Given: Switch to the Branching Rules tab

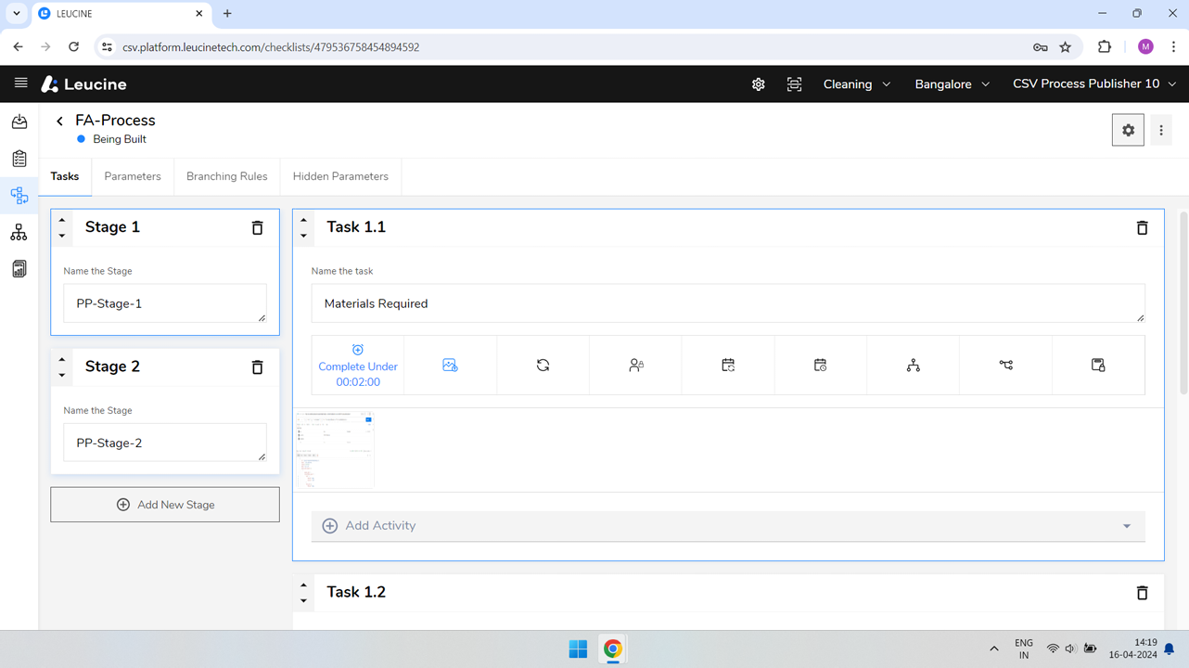Looking at the screenshot, I should click(x=227, y=176).
